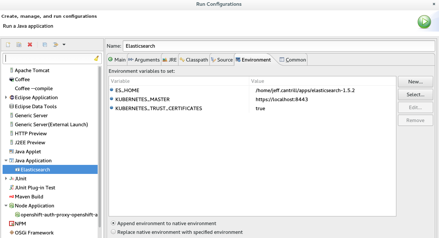The height and width of the screenshot is (238, 439).
Task: Switch to the Main tab
Action: click(x=117, y=60)
